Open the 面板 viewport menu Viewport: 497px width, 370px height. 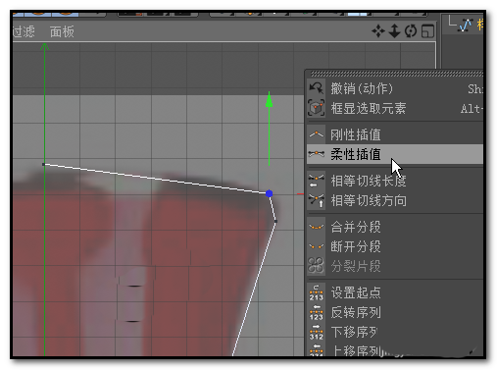(62, 31)
